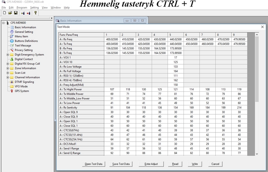Click the Save Test Data button

tap(121, 164)
